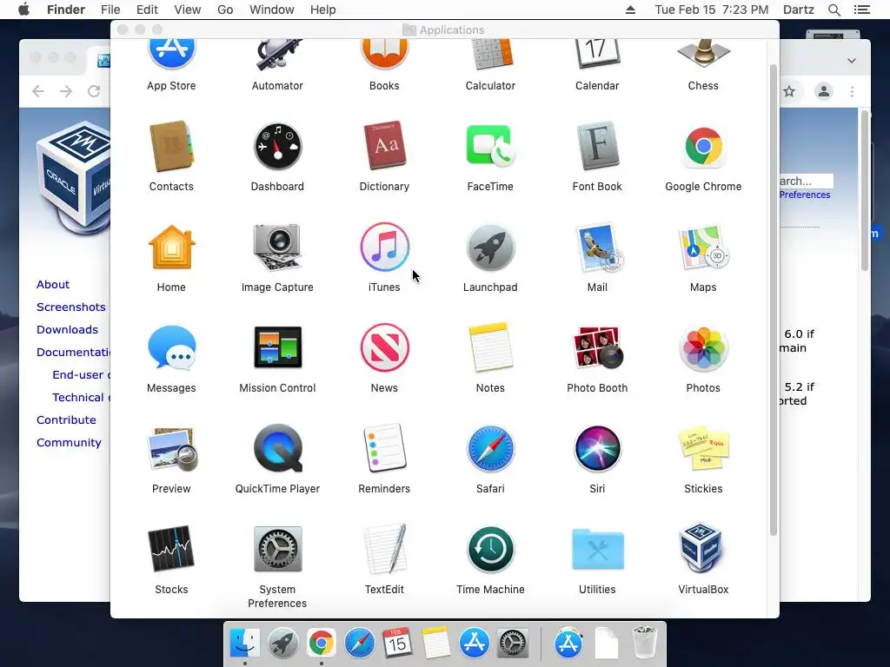
Task: Open the Trash in the Dock
Action: pos(645,643)
